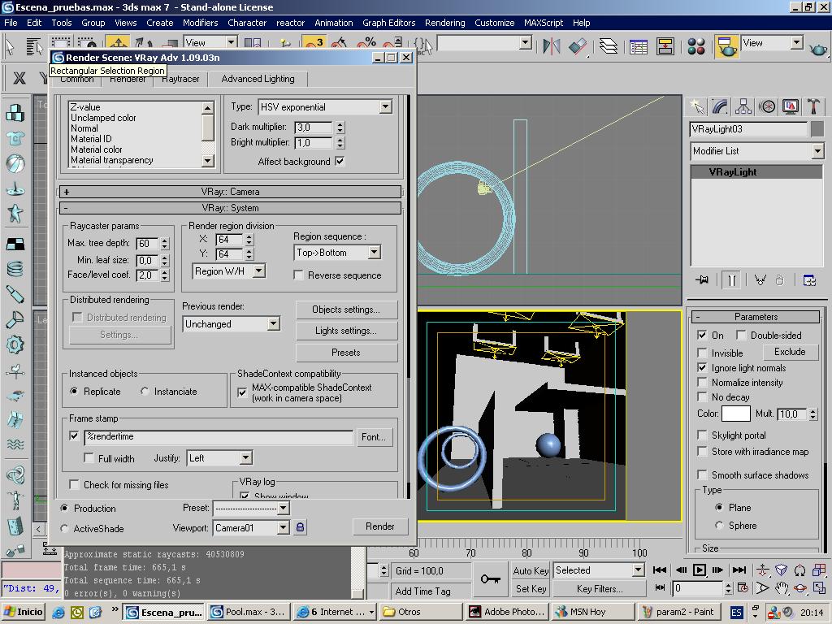832x624 pixels.
Task: Open Curve Editor toolbar icon
Action: (x=639, y=46)
